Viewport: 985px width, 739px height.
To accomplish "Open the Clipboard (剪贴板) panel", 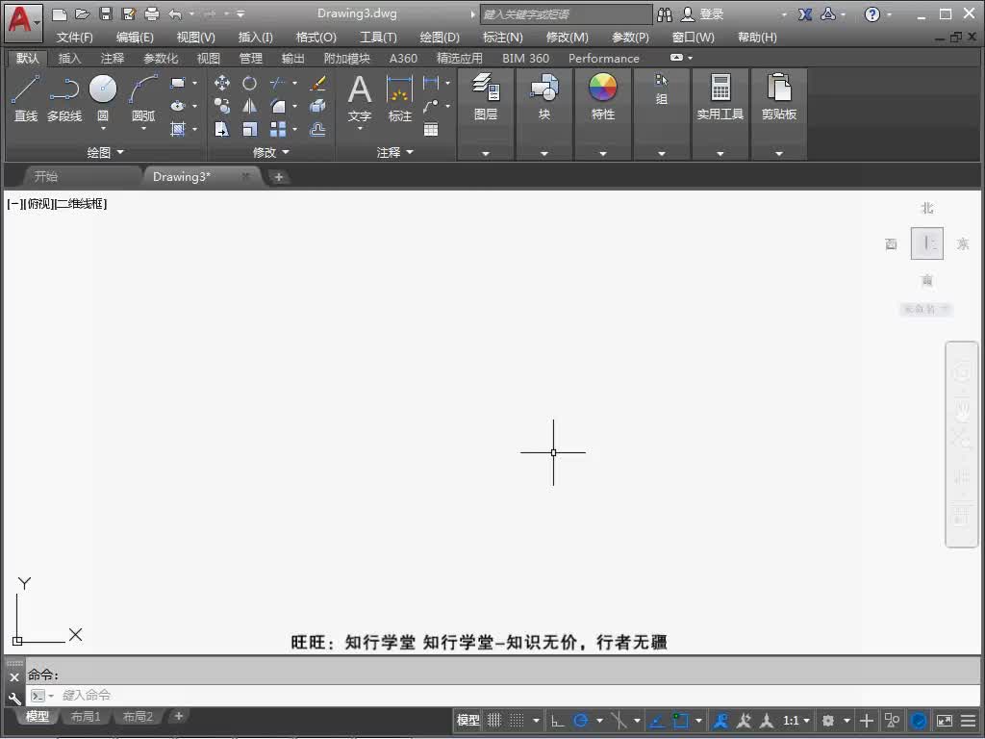I will [779, 96].
